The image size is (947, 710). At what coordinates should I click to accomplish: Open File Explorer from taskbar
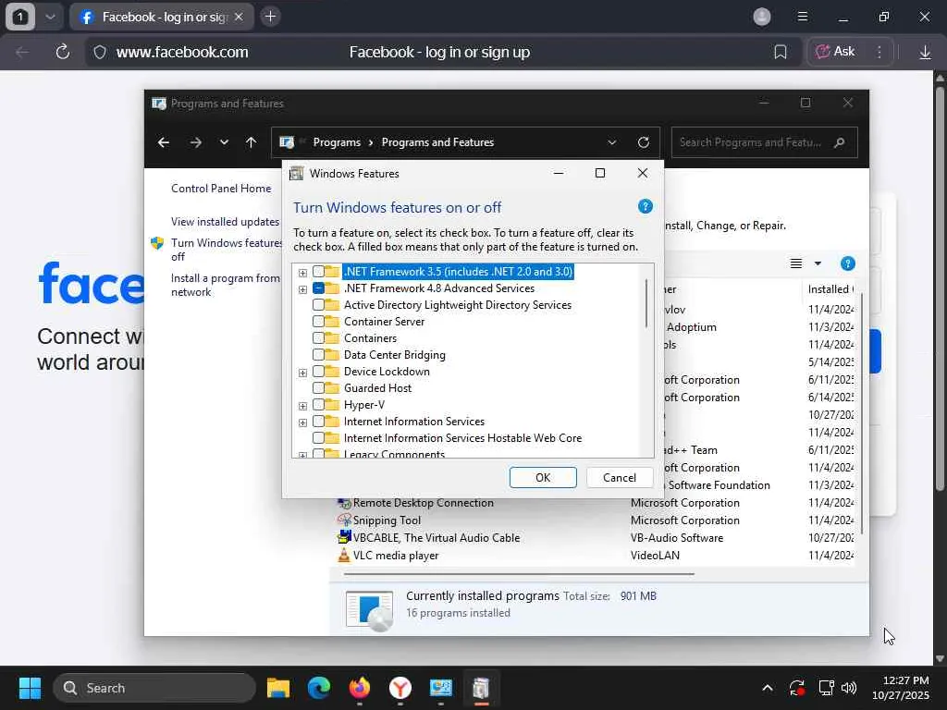click(278, 688)
